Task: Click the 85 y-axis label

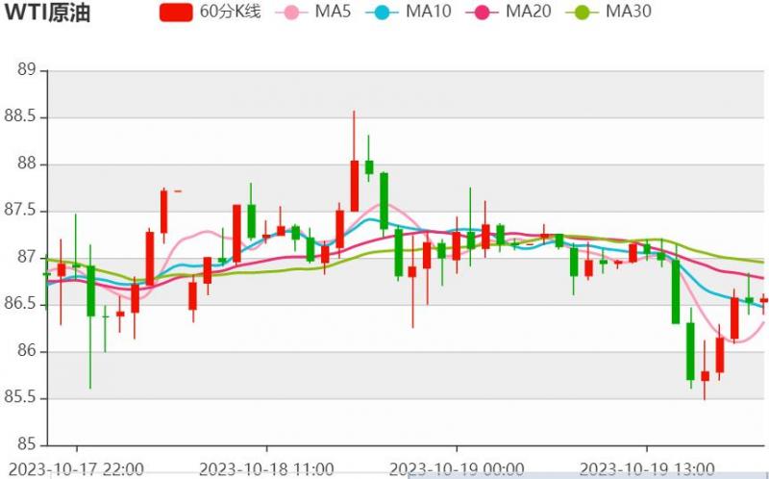Action: pyautogui.click(x=27, y=444)
